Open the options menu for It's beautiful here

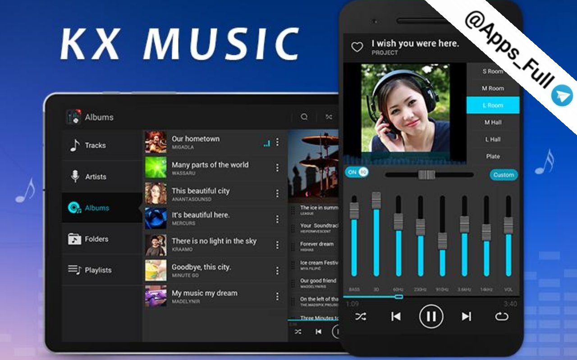277,219
